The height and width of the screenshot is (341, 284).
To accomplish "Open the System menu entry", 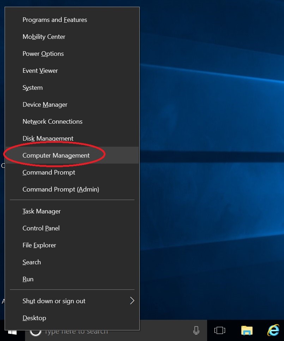I will tap(32, 88).
